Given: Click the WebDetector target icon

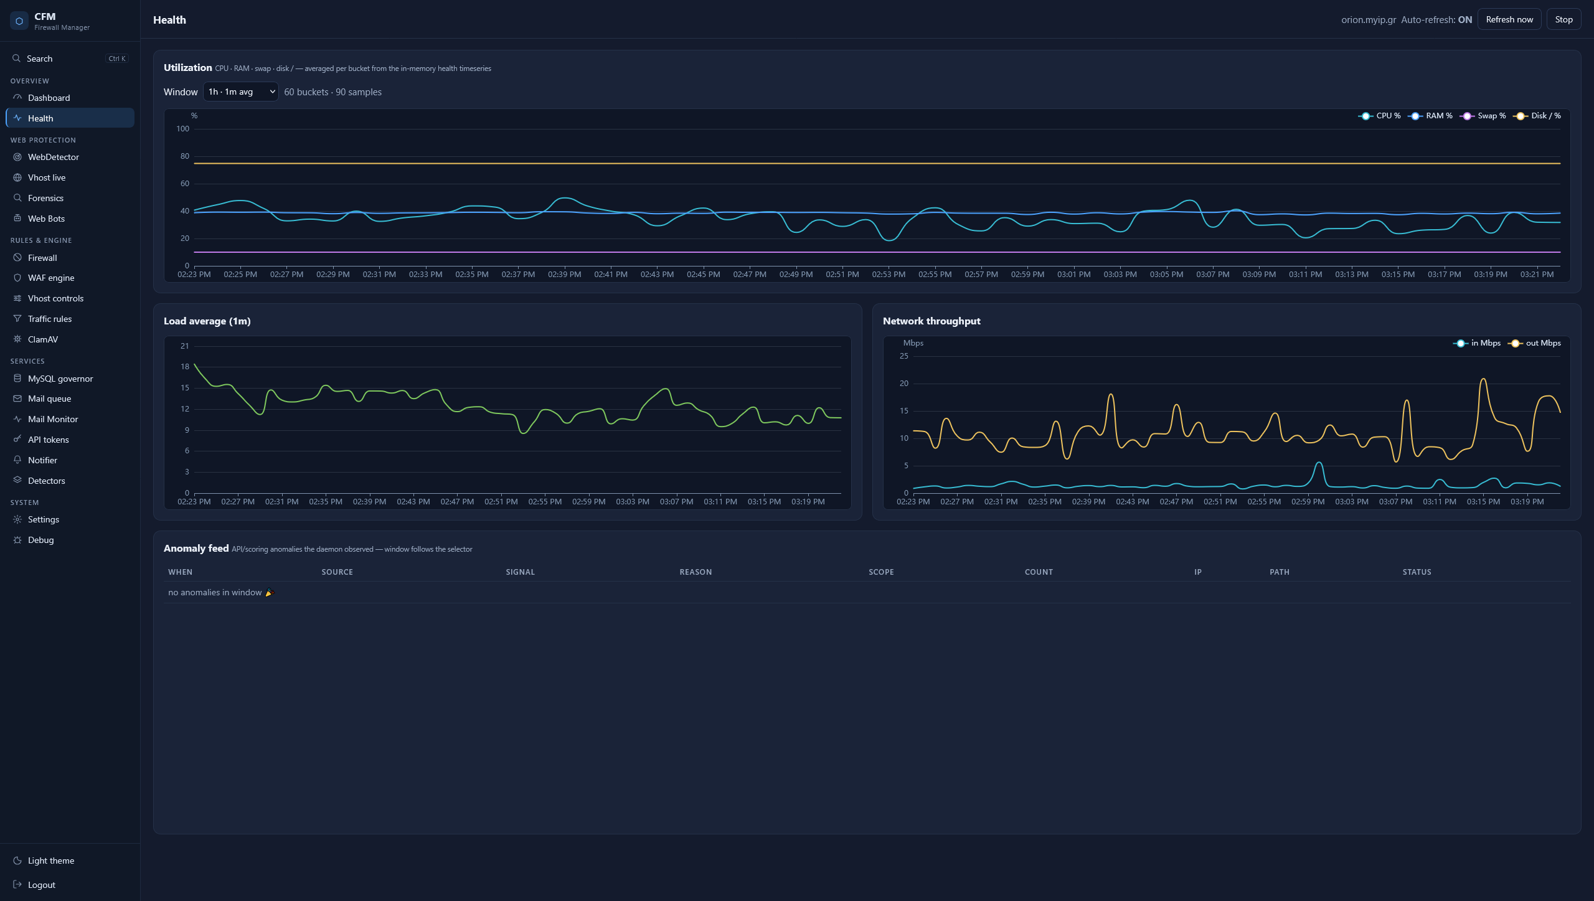Looking at the screenshot, I should click(17, 157).
